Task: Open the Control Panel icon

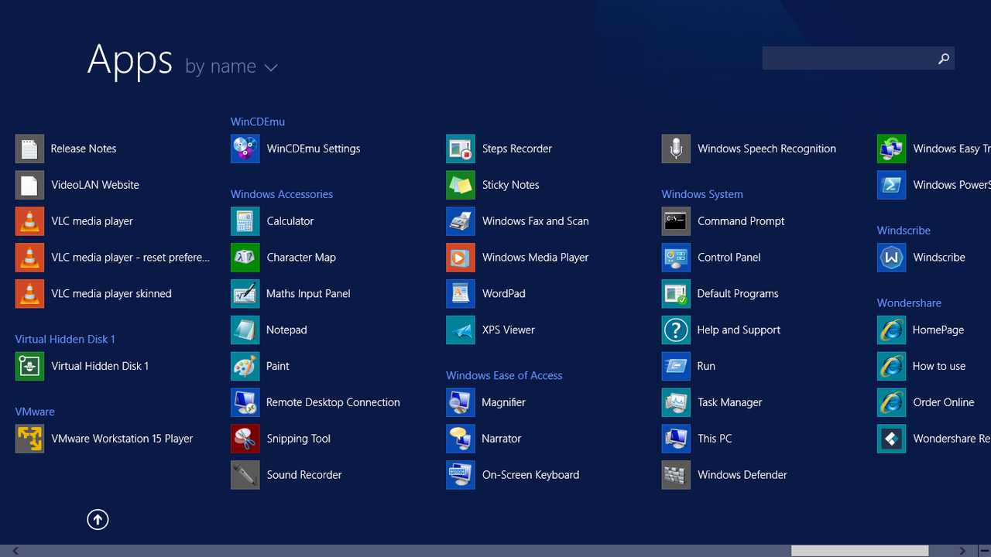Action: coord(676,258)
